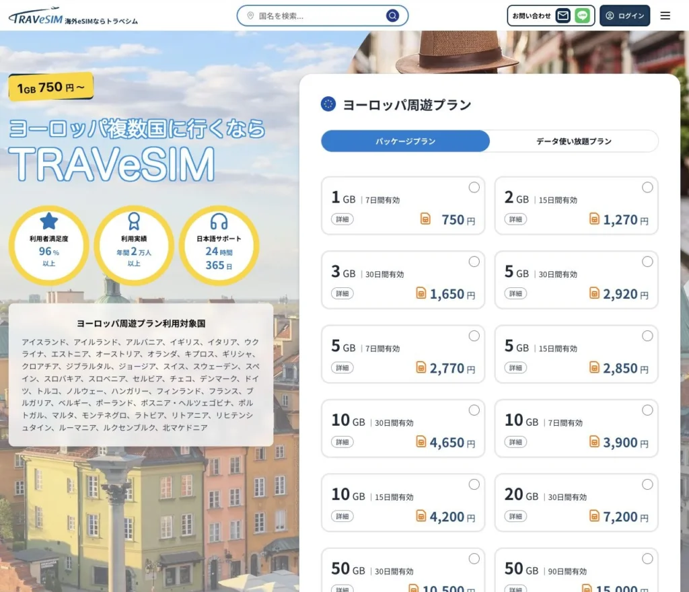Open 詳細 for the 10 GB 7日間 plan
Image resolution: width=689 pixels, height=592 pixels.
[515, 442]
